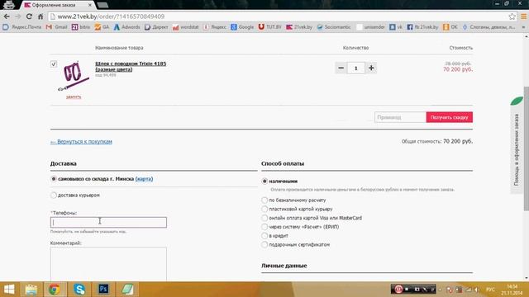
Task: Click the quantity field showing 1
Action: point(356,68)
